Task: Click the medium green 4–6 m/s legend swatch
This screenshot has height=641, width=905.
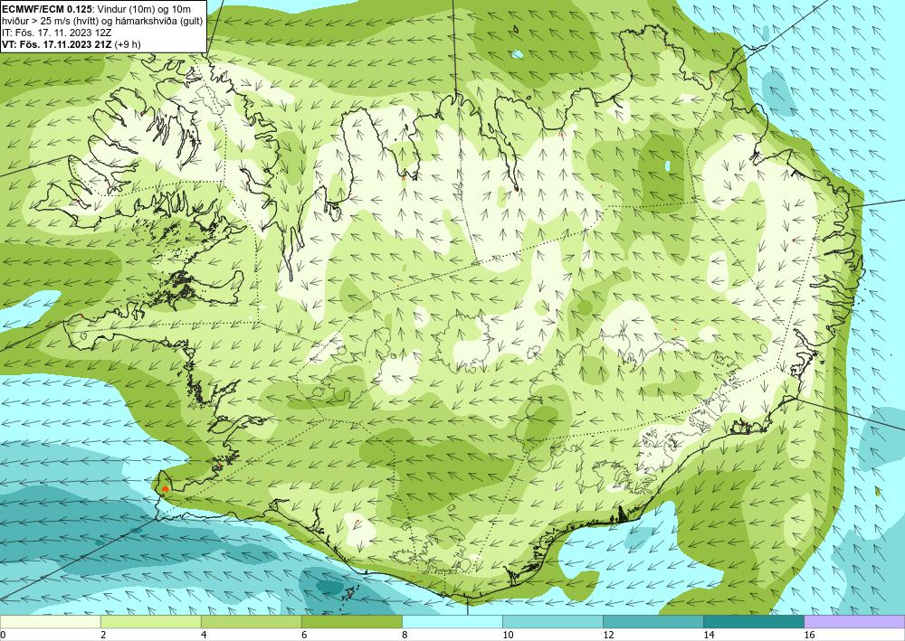Action: [251, 621]
